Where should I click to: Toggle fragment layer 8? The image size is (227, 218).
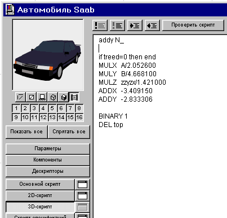tap(79, 108)
